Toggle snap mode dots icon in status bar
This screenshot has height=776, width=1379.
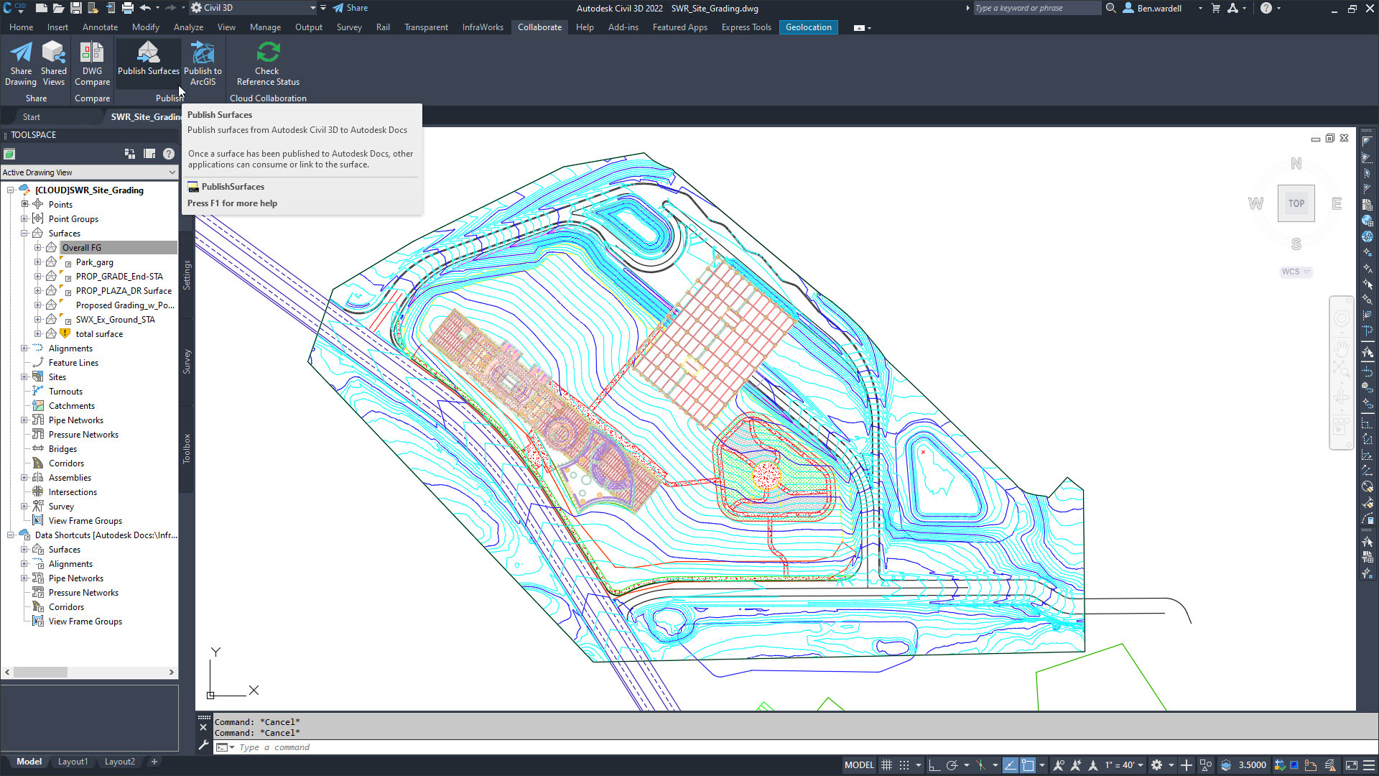click(x=904, y=765)
